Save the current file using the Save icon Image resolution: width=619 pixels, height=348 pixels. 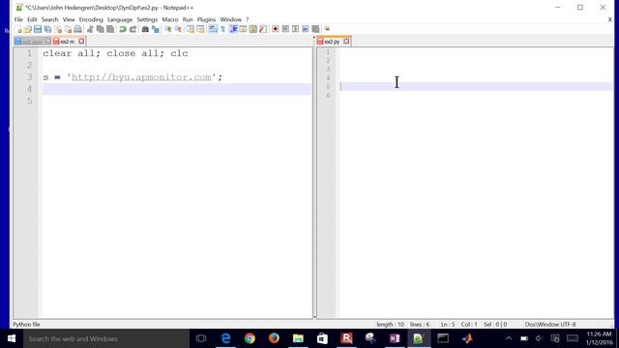[38, 29]
